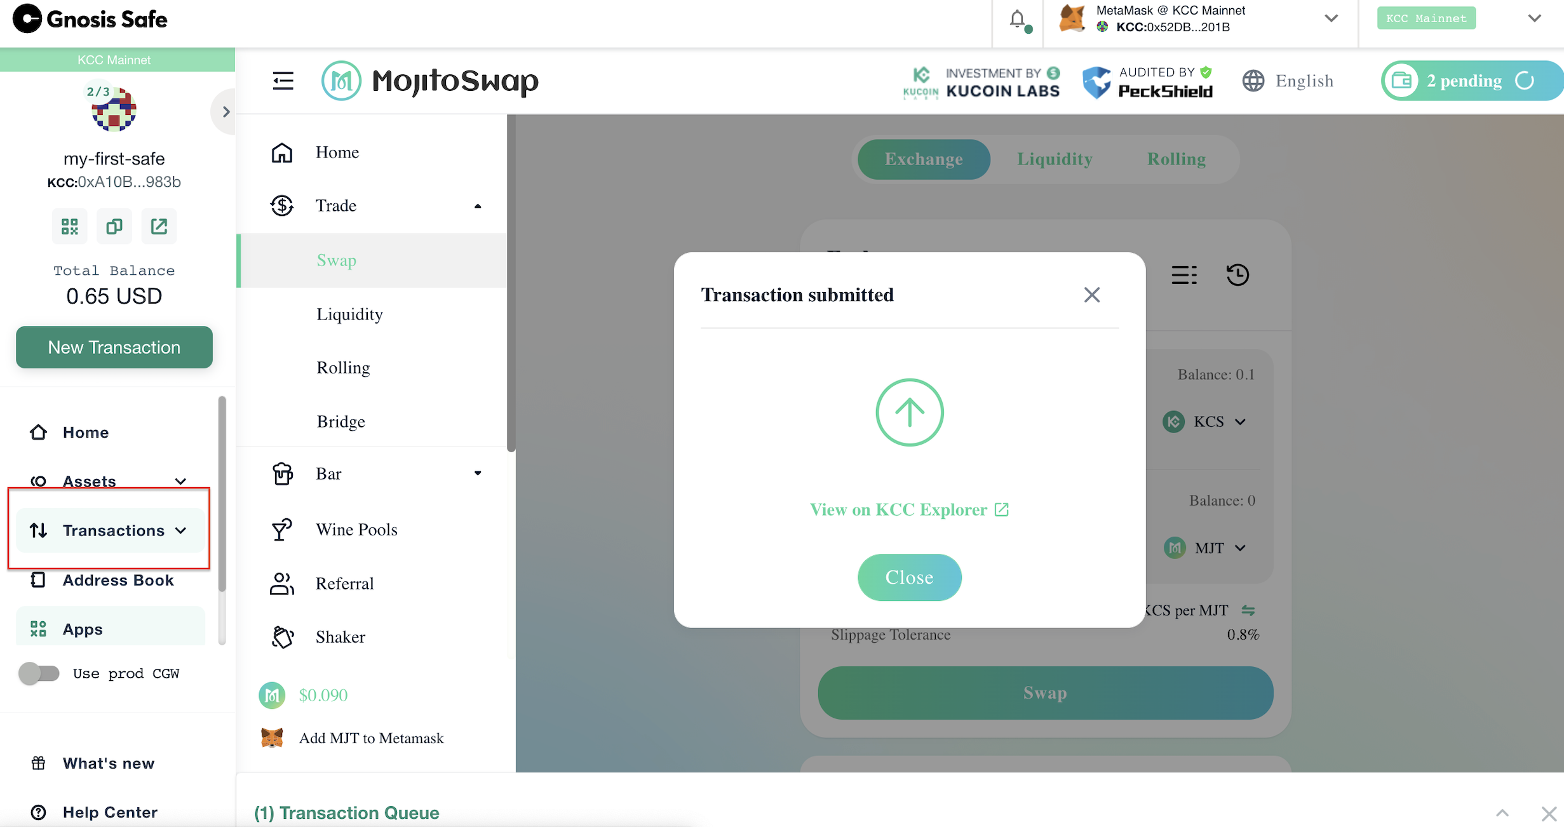Copy the safe address to clipboard
1564x827 pixels.
114,226
